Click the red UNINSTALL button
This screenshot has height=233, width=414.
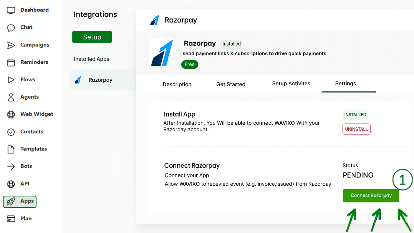click(x=356, y=129)
